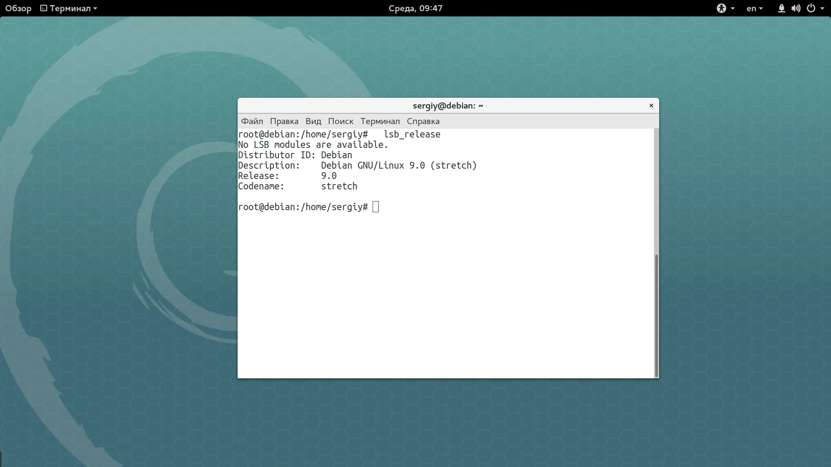Open the Справка menu

coord(423,121)
